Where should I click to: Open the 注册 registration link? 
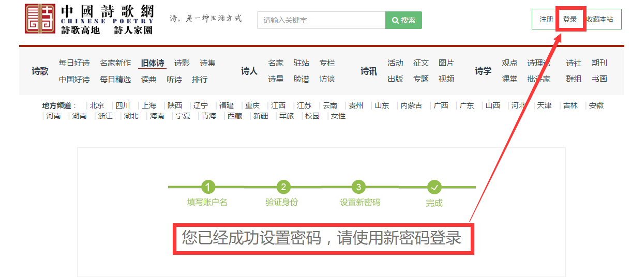pos(546,19)
